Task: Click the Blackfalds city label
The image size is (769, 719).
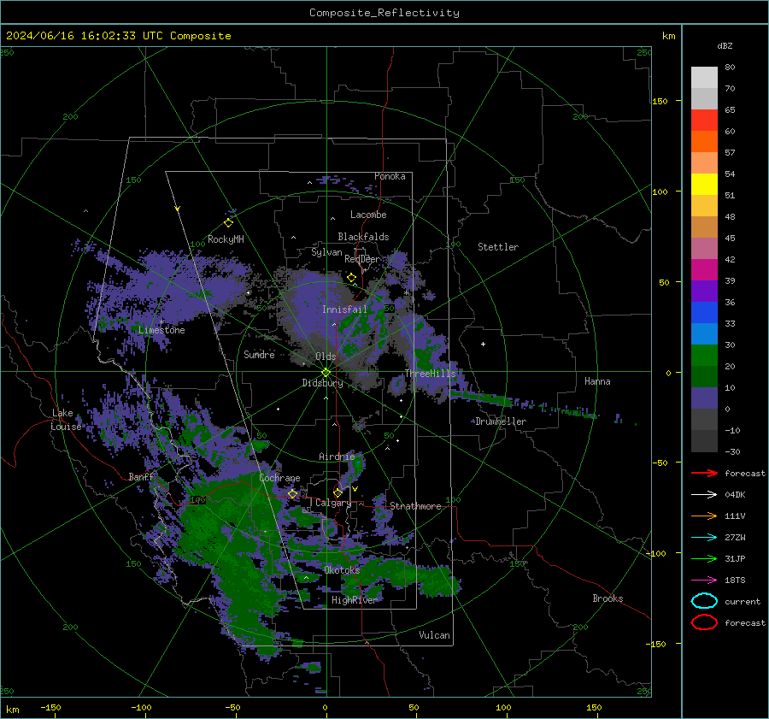Action: click(x=363, y=237)
